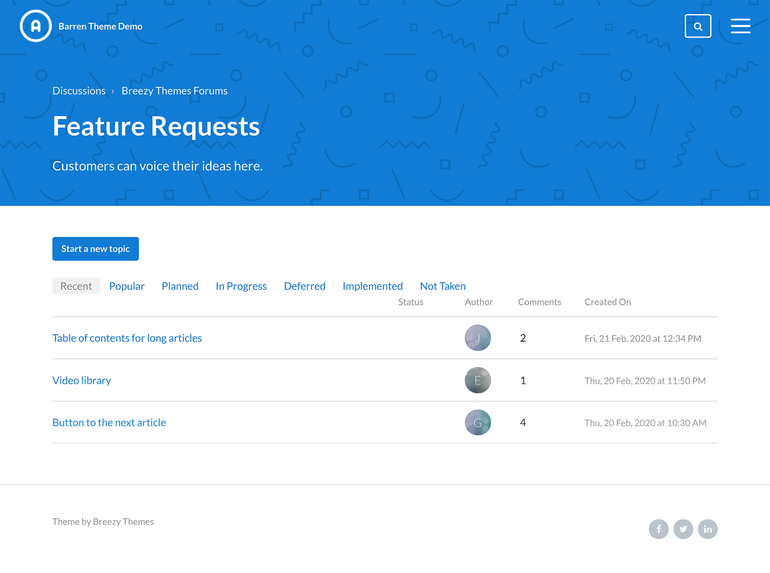Show Planned feature requests
The image size is (770, 573).
click(180, 286)
